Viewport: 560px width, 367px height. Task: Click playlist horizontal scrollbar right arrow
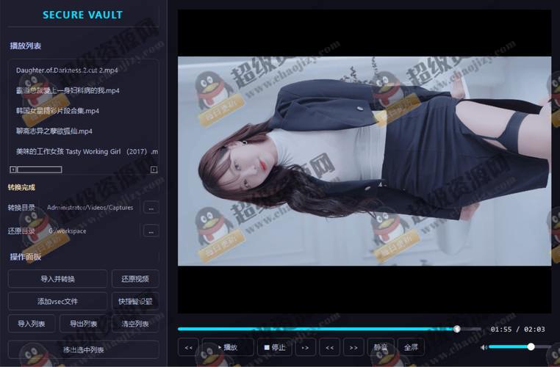pos(154,170)
